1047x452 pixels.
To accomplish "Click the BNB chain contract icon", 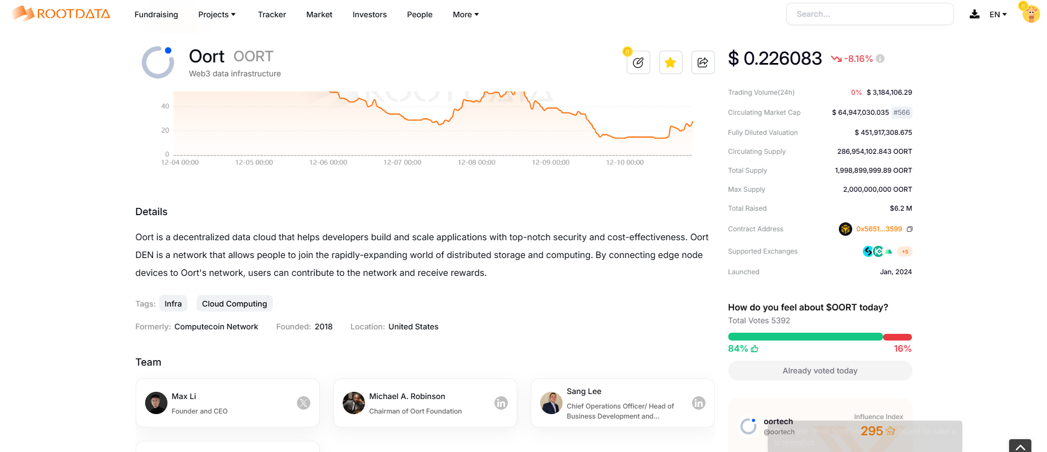I will pyautogui.click(x=846, y=229).
